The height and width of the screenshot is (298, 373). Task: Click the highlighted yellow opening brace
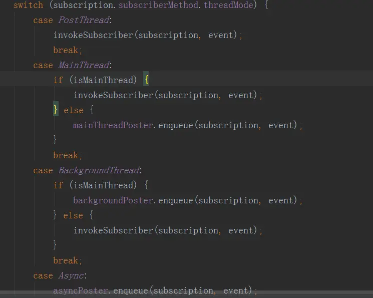tap(147, 80)
